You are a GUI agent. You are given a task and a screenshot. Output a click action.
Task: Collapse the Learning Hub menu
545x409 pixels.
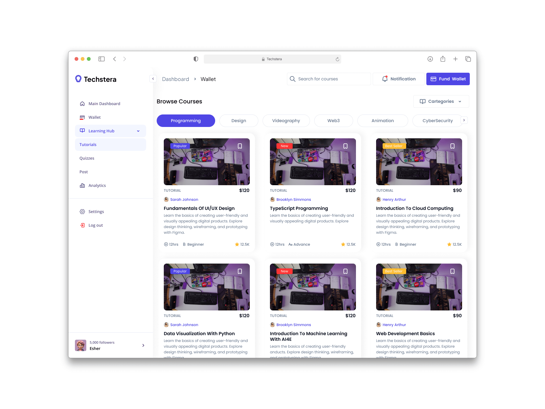[x=138, y=131]
